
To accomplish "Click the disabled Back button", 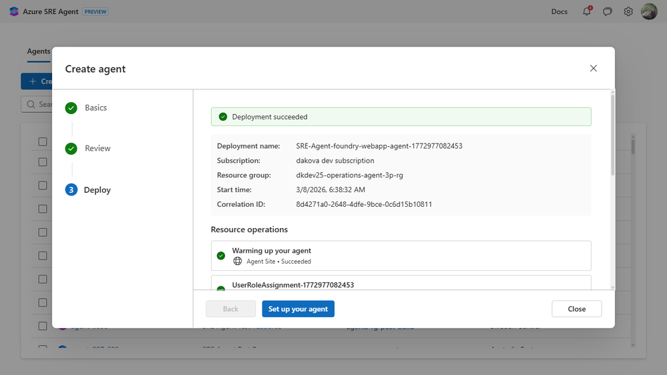I will (x=230, y=309).
